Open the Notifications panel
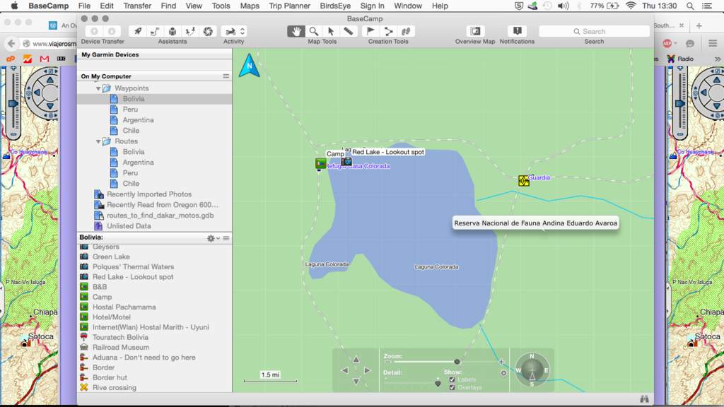Image resolution: width=724 pixels, height=407 pixels. tap(517, 31)
